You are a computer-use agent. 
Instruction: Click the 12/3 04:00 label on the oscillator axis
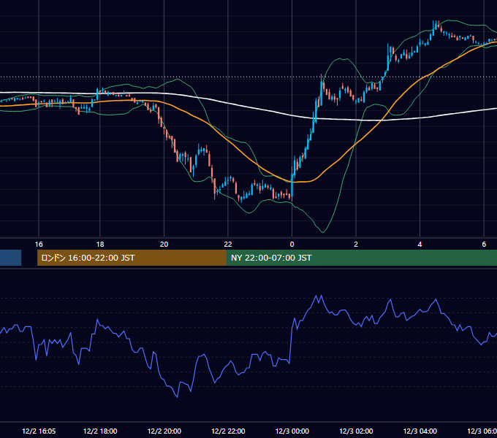420,431
